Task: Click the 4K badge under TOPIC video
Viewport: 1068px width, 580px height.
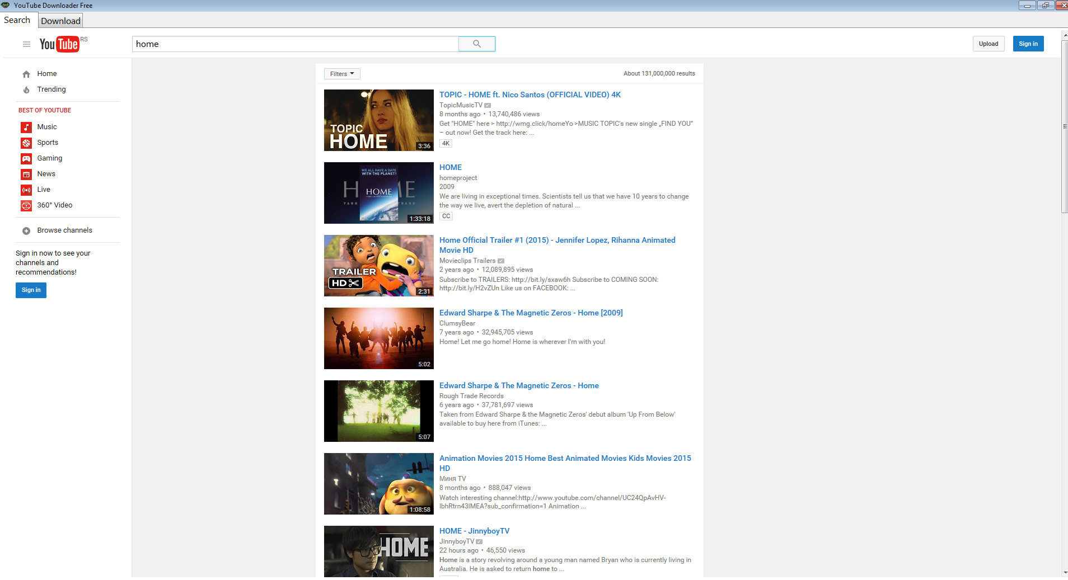Action: point(446,144)
